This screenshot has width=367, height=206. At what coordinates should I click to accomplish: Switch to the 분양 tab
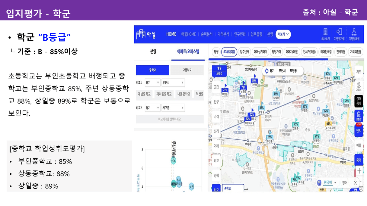pos(153,51)
